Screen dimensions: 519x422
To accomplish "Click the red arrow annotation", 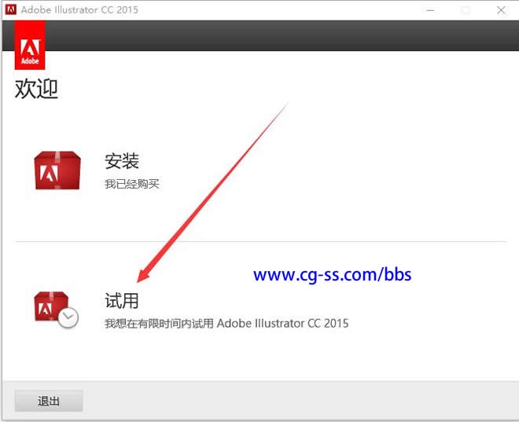I will [x=212, y=193].
